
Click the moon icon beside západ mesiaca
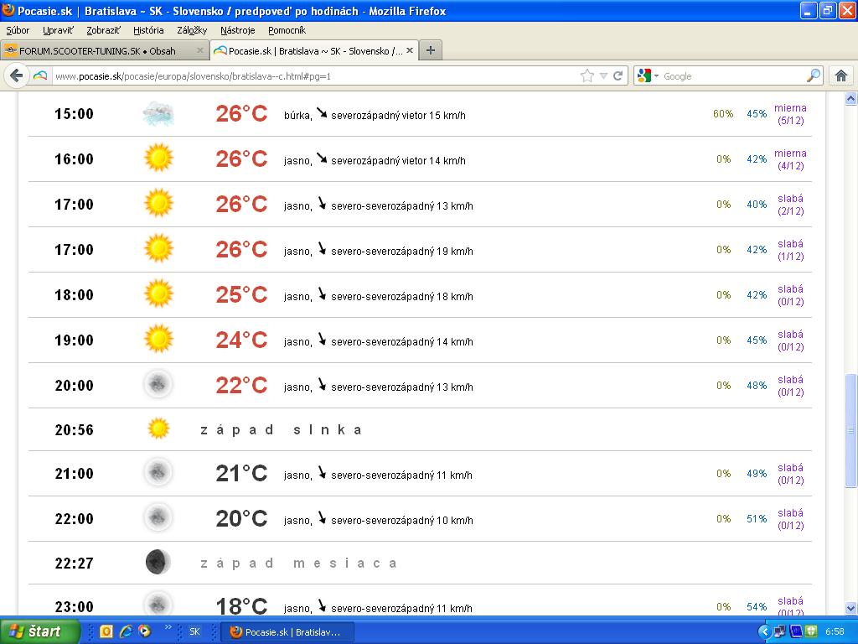[x=158, y=563]
